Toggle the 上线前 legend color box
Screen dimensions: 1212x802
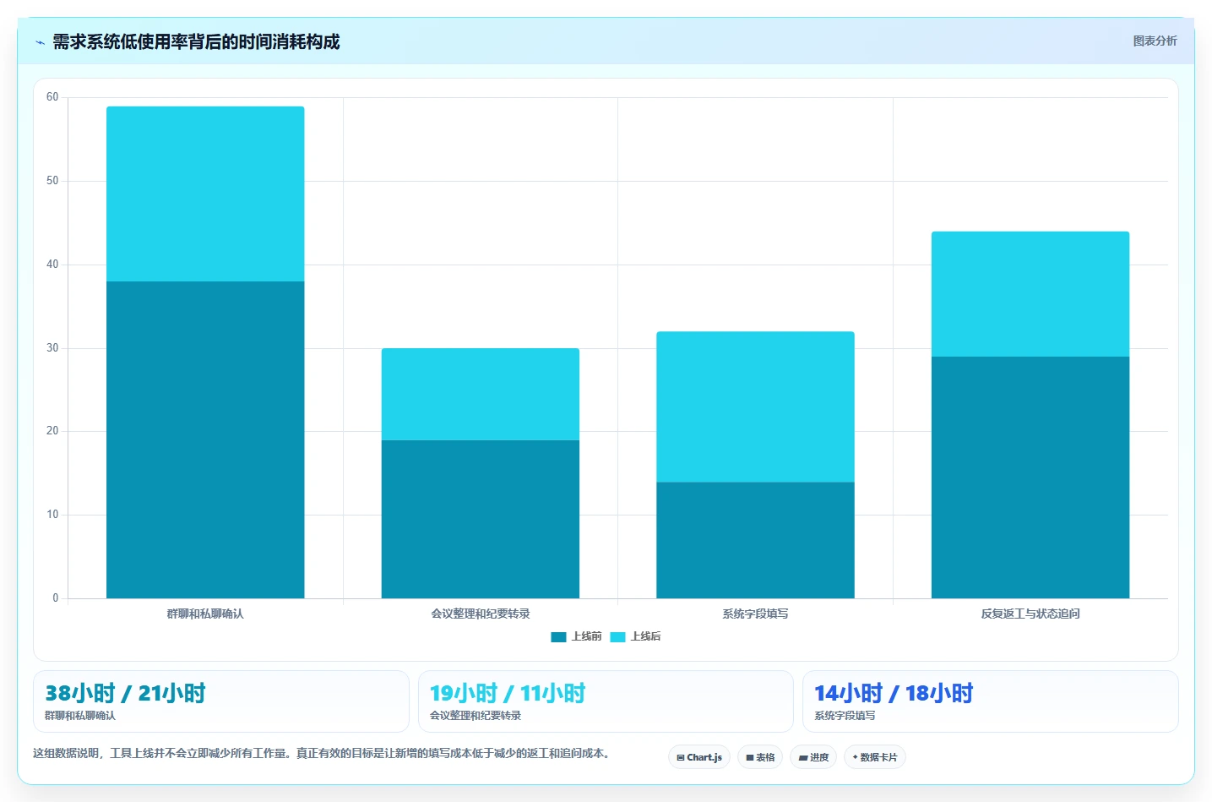[x=558, y=637]
